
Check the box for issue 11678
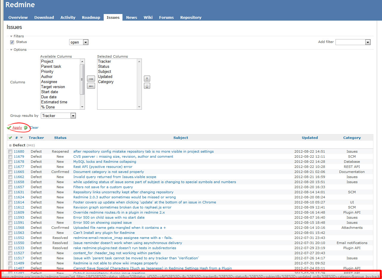coord(10,162)
